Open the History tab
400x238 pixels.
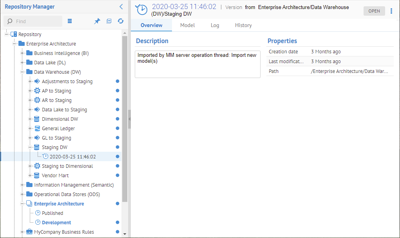tap(243, 25)
